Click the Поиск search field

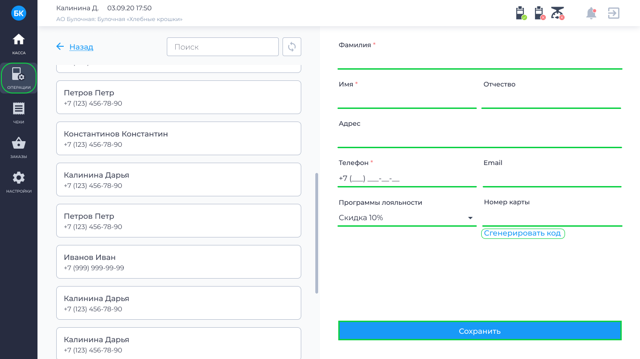tap(223, 47)
